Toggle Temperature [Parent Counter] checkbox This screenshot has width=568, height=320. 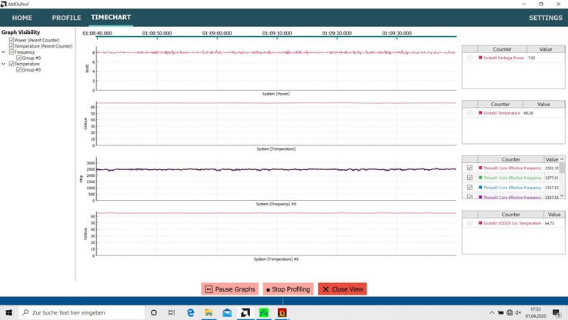click(x=12, y=46)
